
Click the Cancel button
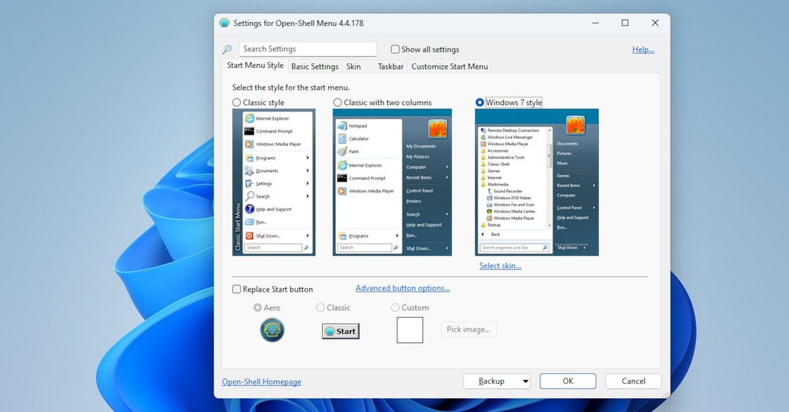point(634,381)
